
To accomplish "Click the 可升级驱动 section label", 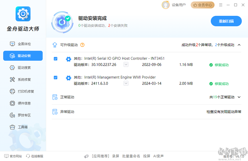I will coord(69,45).
